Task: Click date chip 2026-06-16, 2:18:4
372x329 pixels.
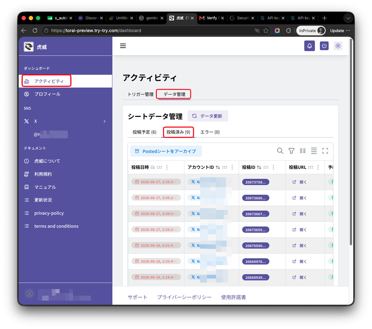Action: point(156,277)
